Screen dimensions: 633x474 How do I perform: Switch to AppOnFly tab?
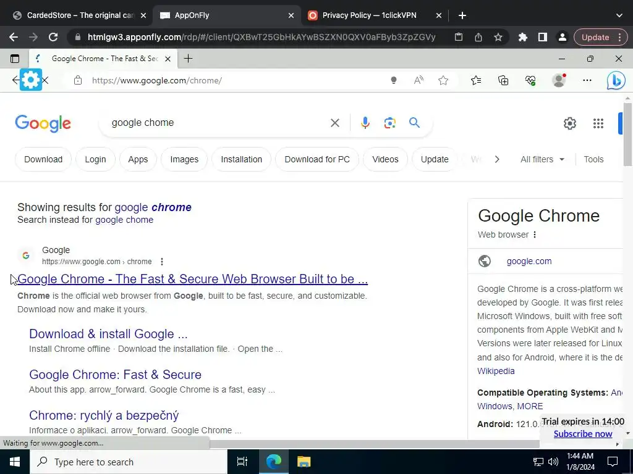tap(226, 15)
